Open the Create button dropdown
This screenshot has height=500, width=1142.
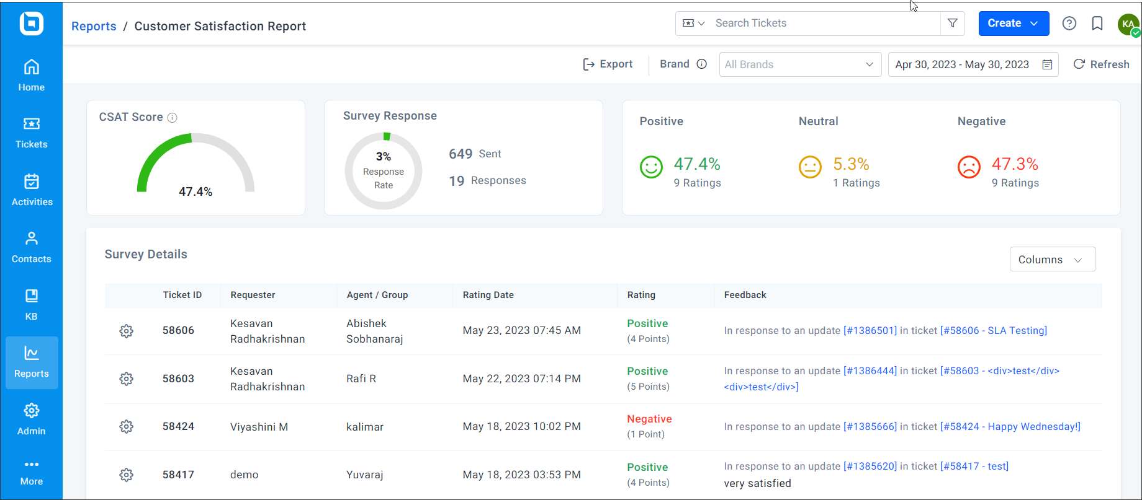pyautogui.click(x=1014, y=23)
